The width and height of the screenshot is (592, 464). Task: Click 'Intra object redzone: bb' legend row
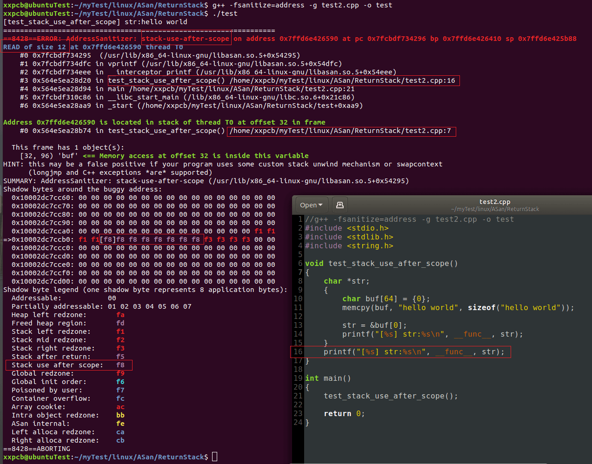(x=68, y=415)
